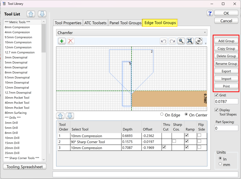241x179 pixels.
Task: Select mm units radio button
Action: click(x=220, y=164)
